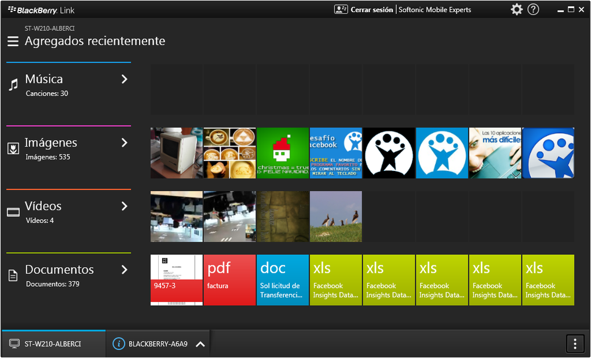Expand the Imágenes section chevron
Viewport: 591px width, 358px height.
[x=125, y=143]
